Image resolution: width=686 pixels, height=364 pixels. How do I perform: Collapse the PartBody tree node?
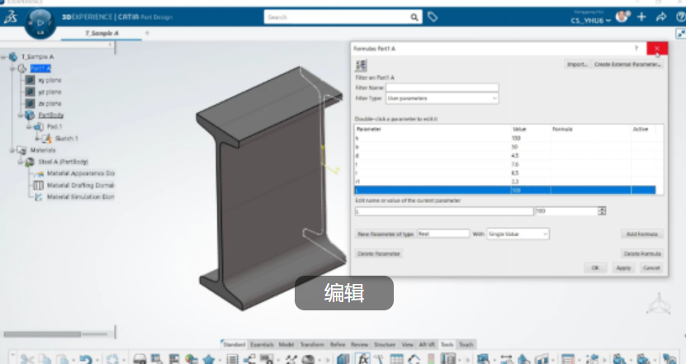click(x=20, y=116)
